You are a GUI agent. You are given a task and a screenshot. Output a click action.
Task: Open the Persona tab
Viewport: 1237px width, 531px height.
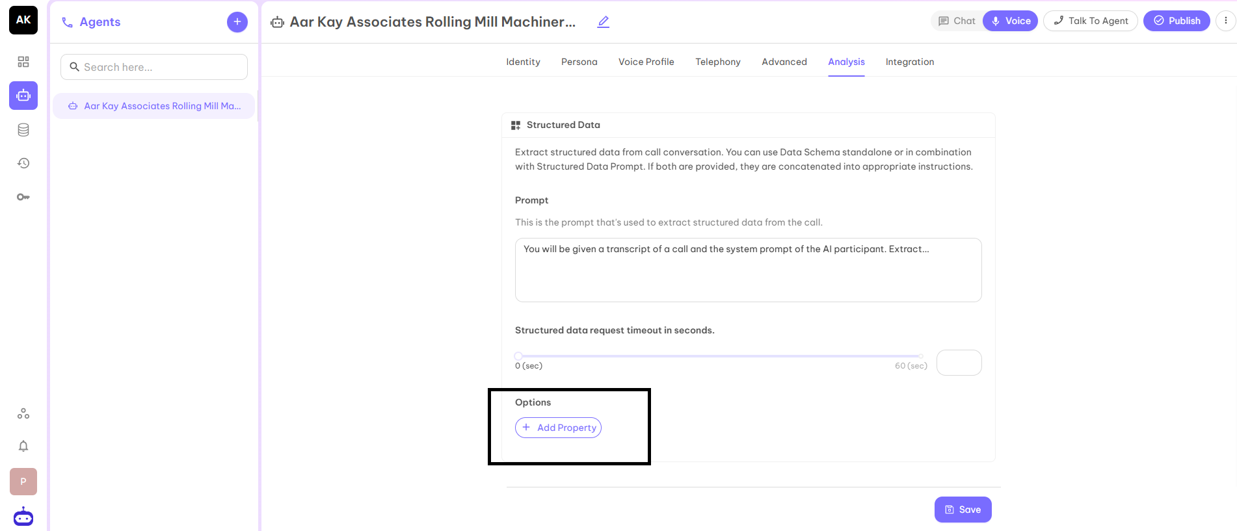579,62
